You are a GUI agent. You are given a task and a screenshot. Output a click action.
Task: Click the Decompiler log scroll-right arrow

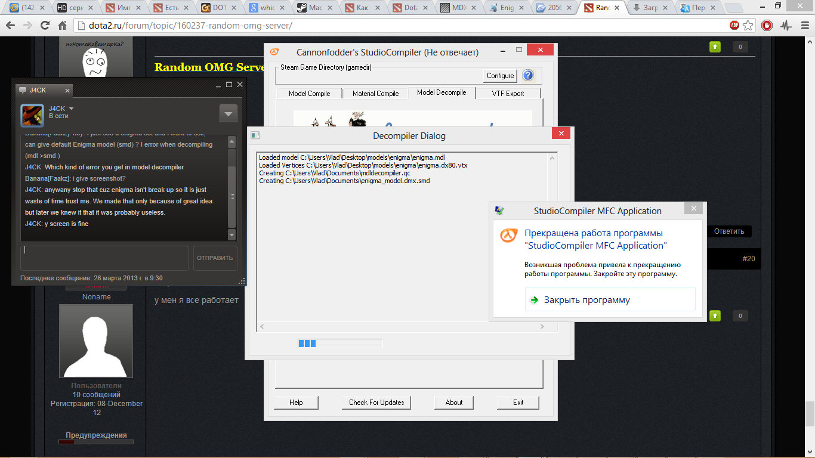(x=542, y=326)
